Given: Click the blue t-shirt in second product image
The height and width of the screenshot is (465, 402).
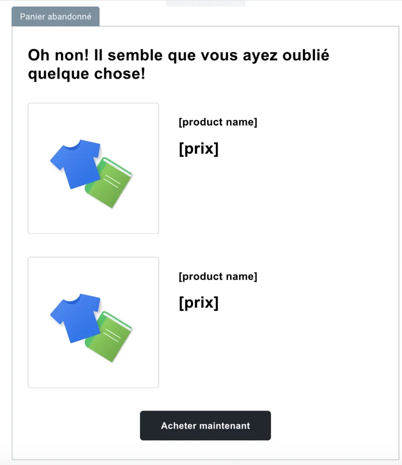Looking at the screenshot, I should click(x=76, y=317).
